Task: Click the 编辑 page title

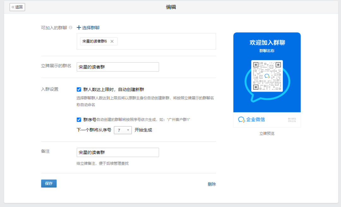Action: coord(171,7)
